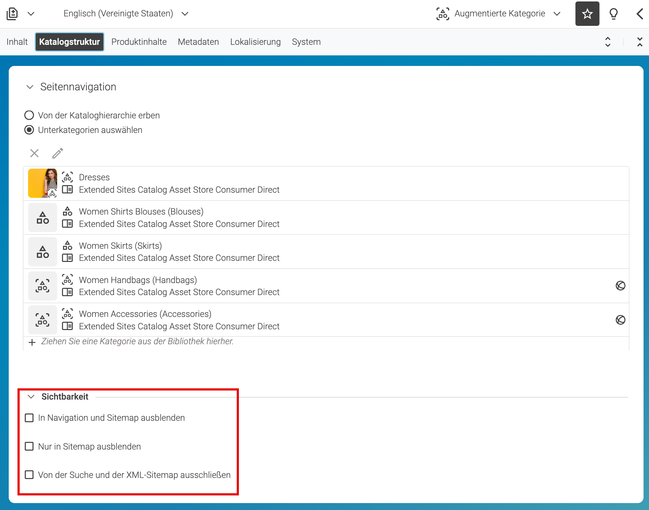This screenshot has height=510, width=649.
Task: Open Englisch (Vereinigte Staaten) language dropdown
Action: click(126, 14)
